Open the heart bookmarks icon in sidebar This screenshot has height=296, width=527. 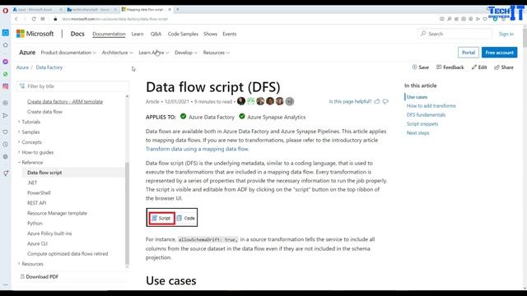click(6, 132)
